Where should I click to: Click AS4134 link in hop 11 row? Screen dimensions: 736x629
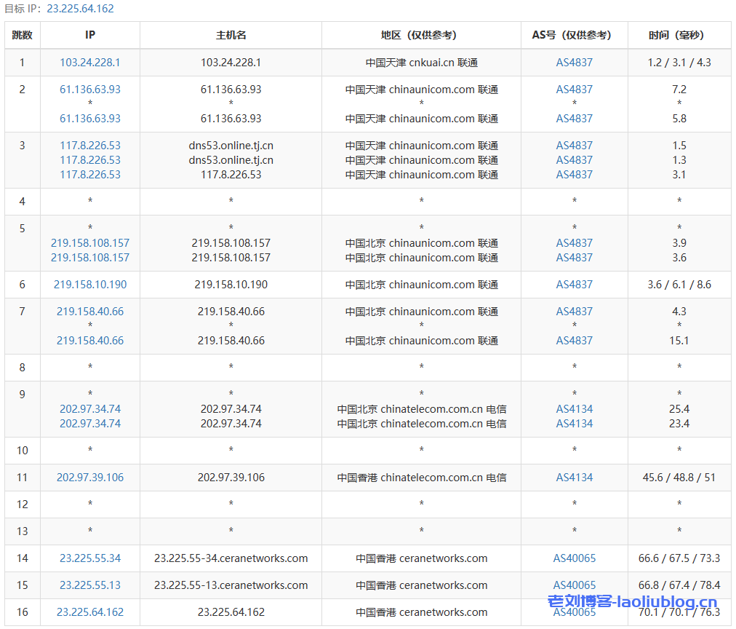574,478
